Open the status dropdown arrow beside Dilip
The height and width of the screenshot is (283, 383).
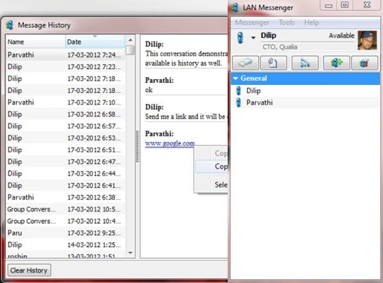point(253,38)
